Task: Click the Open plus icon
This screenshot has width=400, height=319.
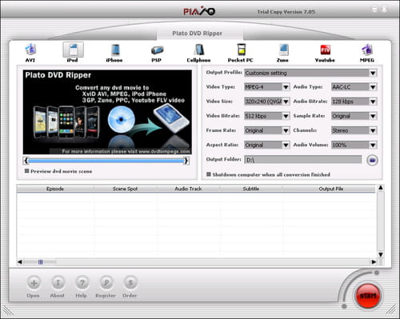Action: click(34, 283)
